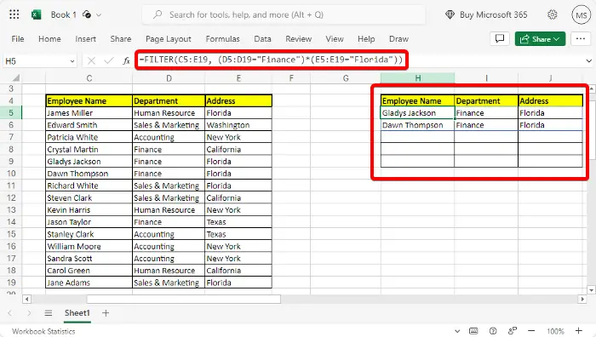Cancel formula entry with X icon

click(x=91, y=60)
